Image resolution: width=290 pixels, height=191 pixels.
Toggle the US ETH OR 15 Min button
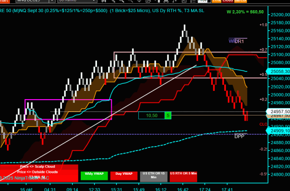click(x=154, y=177)
